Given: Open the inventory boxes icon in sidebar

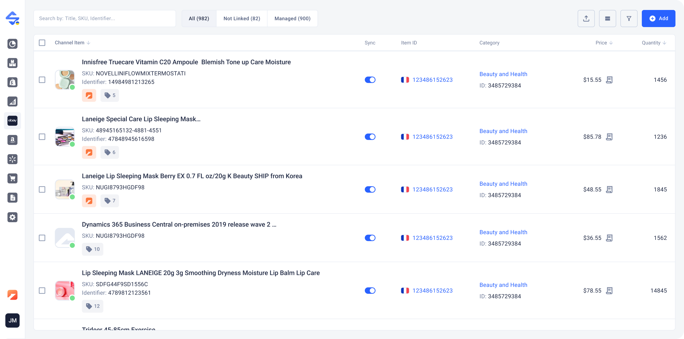Looking at the screenshot, I should coord(13,63).
